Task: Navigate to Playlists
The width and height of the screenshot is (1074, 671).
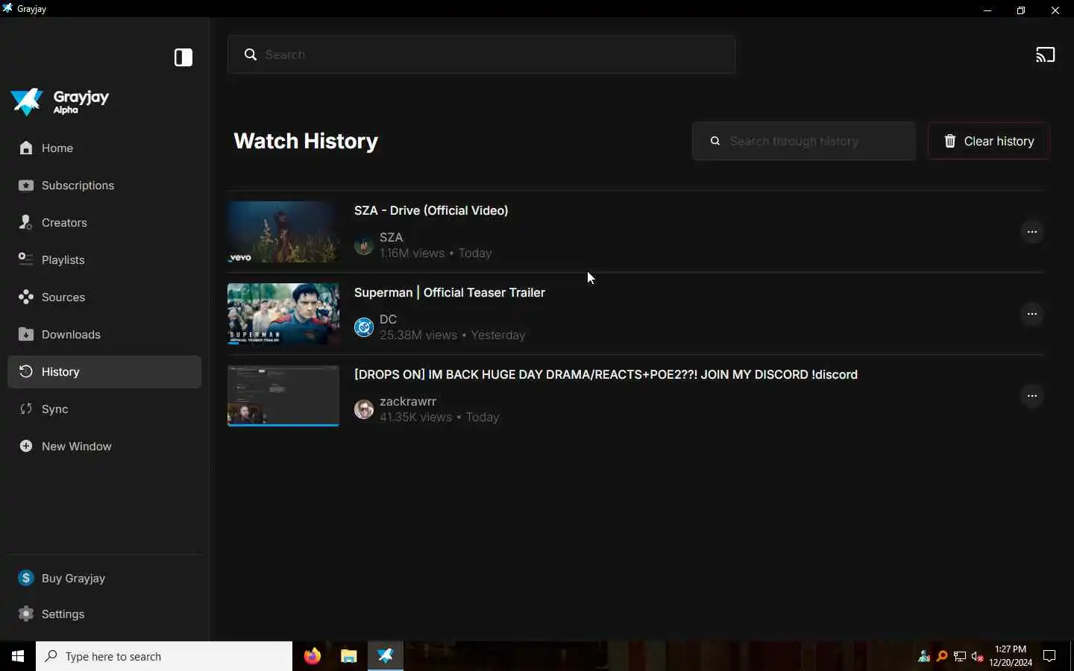Action: click(104, 260)
